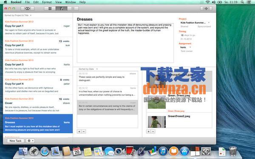Open iBooks from the dock

[174, 151]
